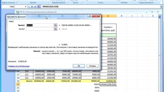The image size is (164, 92).
Task: Select row 20 header
Action: coord(18,84)
